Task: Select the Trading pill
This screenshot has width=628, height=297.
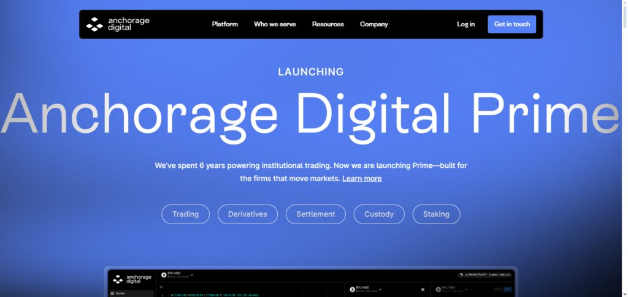Action: [185, 214]
